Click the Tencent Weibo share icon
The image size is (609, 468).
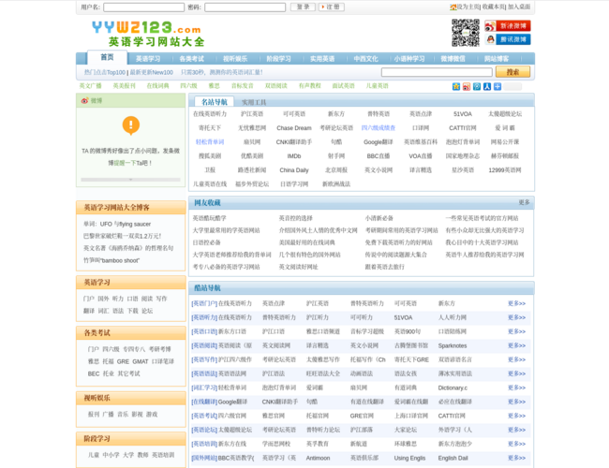click(477, 86)
